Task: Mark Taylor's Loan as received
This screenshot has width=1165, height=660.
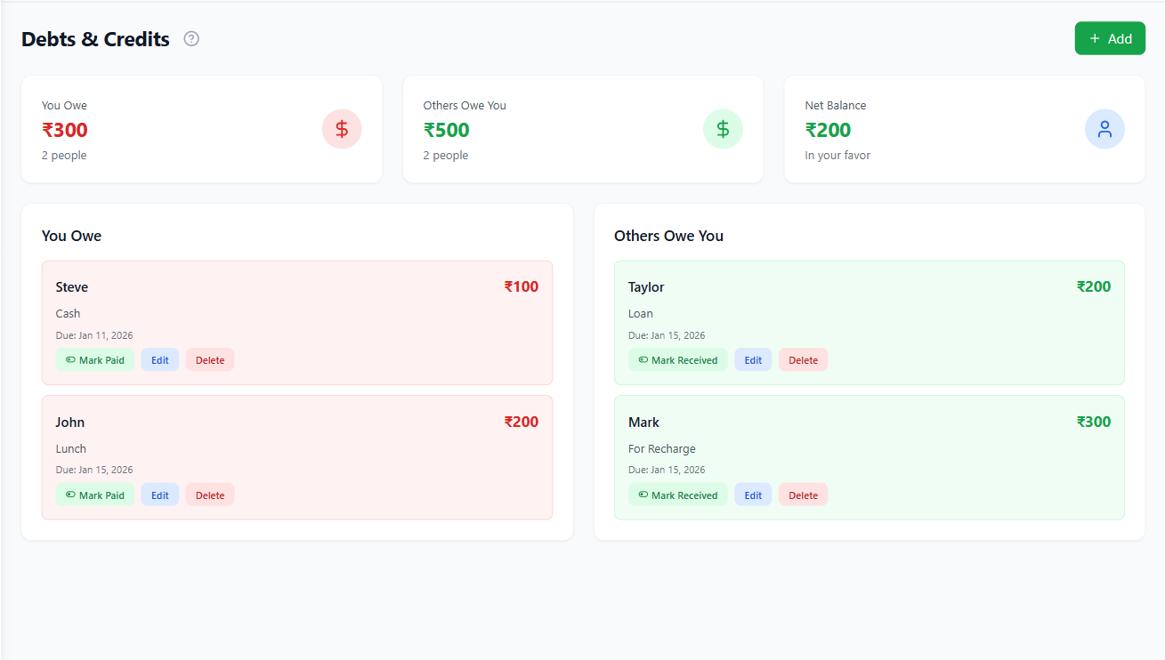Action: tap(677, 359)
